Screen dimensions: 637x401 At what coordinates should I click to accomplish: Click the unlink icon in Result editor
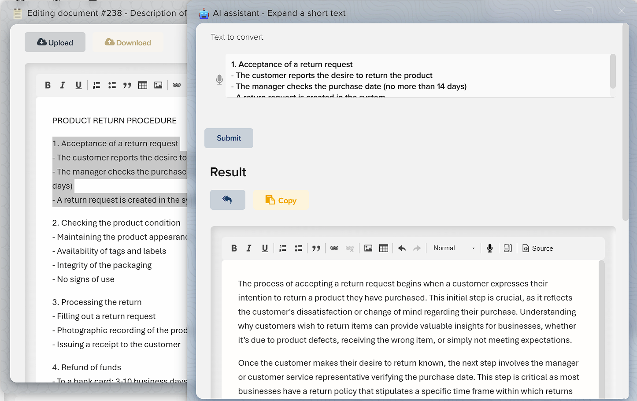(x=350, y=249)
